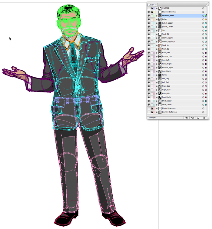Click purple selection square on Hand_Left row
The image size is (212, 229).
206,53
